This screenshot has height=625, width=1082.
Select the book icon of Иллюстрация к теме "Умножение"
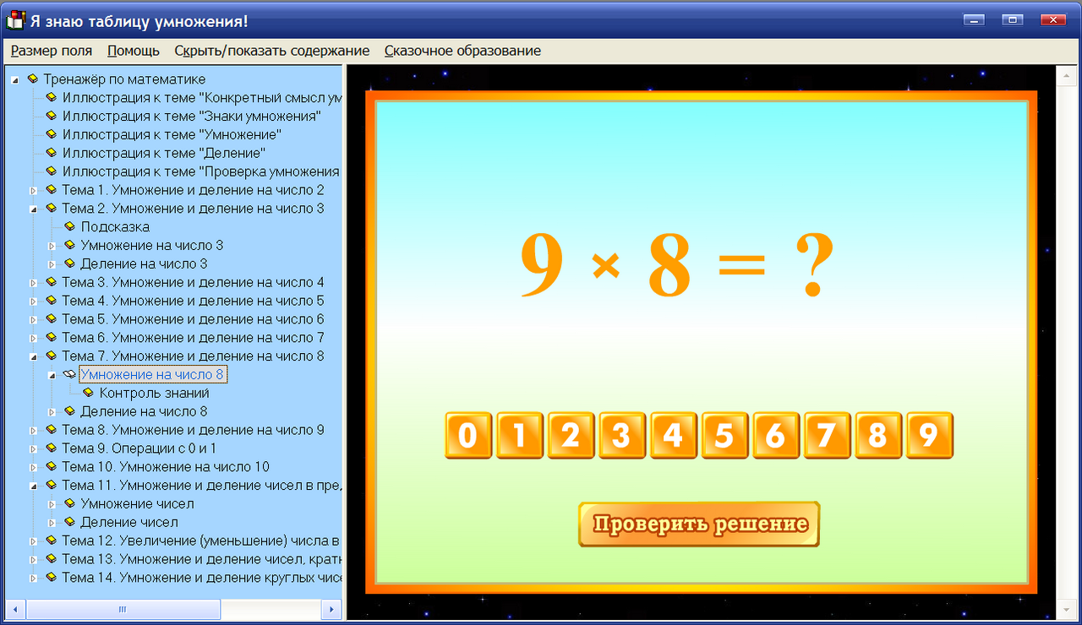tap(52, 134)
